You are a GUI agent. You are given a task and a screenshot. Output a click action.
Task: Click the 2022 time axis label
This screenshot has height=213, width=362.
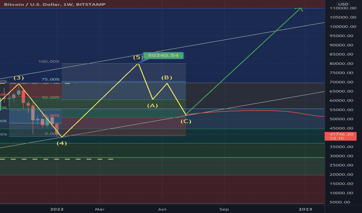57,209
